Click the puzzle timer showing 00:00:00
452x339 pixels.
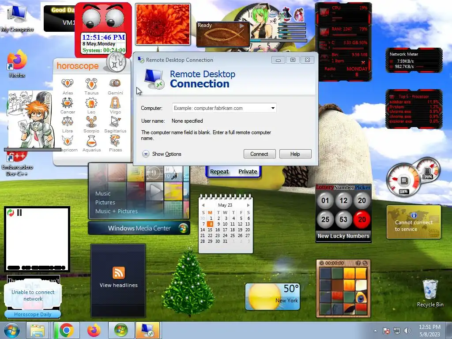tap(335, 263)
